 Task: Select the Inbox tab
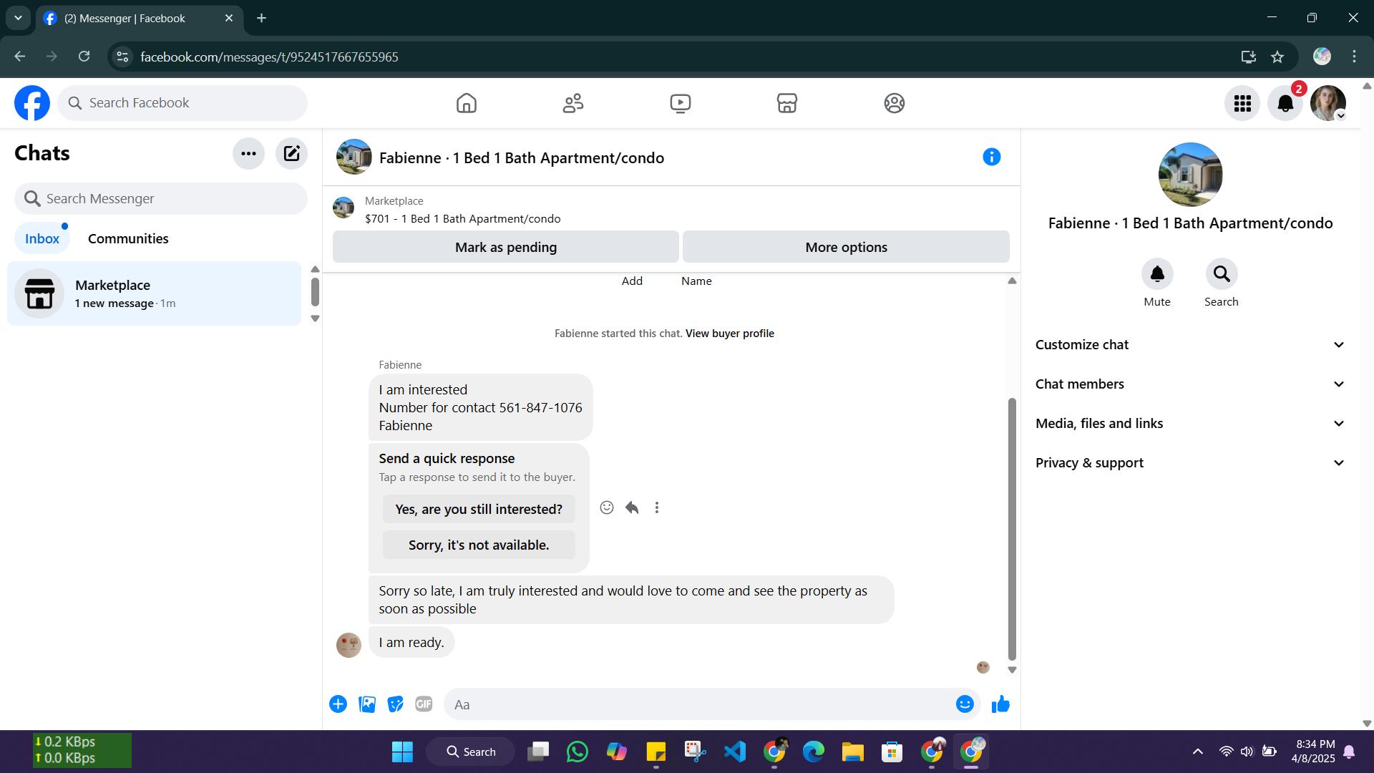42,238
